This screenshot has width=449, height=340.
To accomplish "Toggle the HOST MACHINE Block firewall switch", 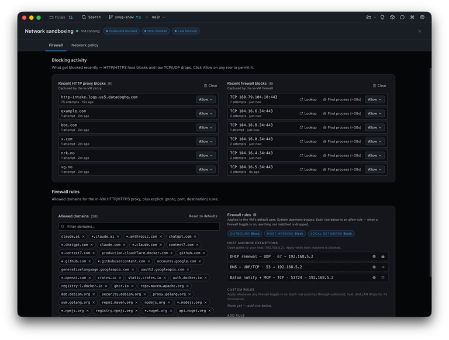I will [285, 234].
